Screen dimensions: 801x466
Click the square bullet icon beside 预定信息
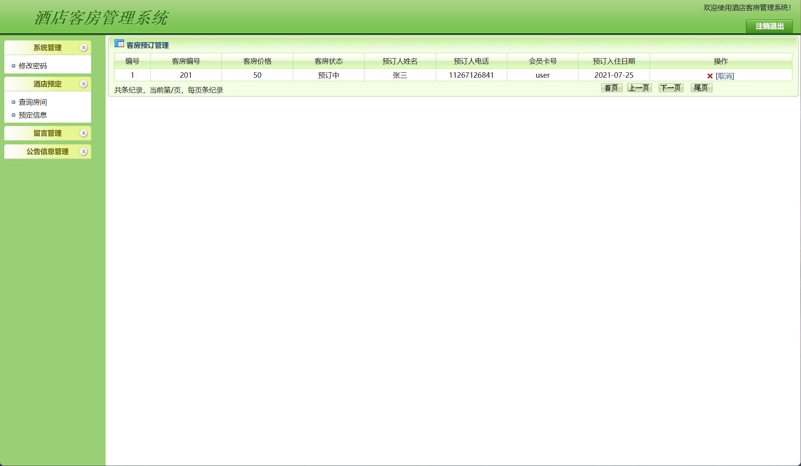pos(13,115)
